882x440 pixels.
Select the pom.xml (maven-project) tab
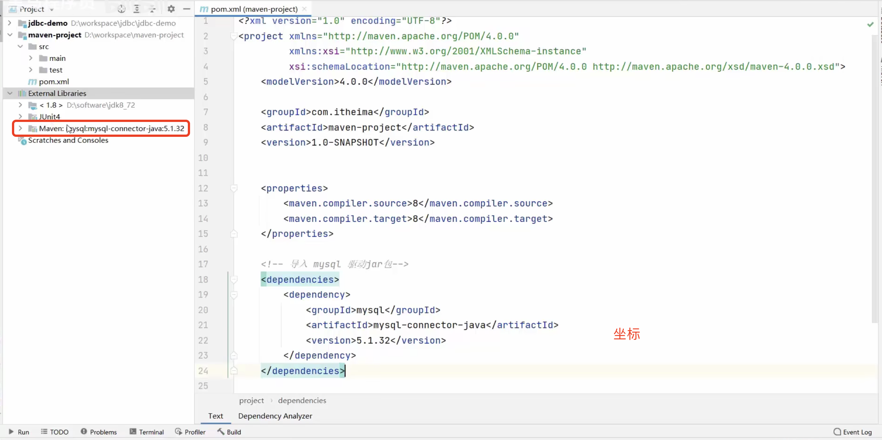254,9
